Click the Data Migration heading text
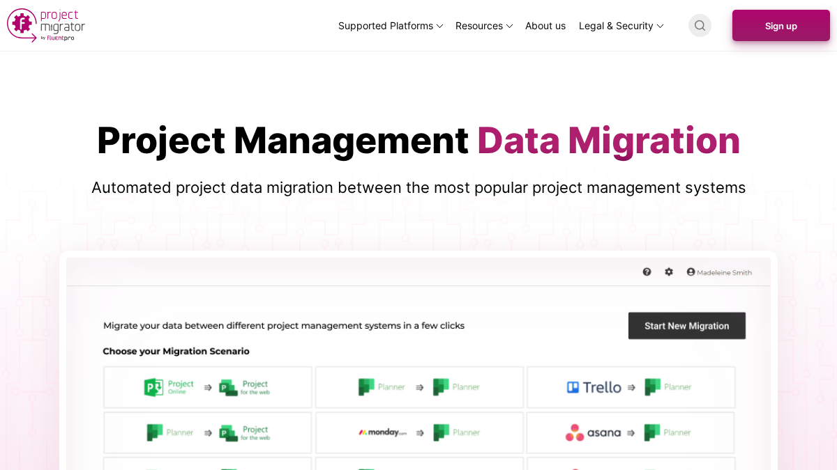Viewport: 837px width, 470px height. [608, 140]
